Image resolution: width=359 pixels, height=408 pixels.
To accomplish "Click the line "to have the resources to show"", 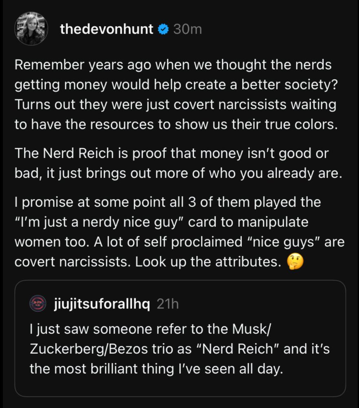I will click(x=176, y=124).
